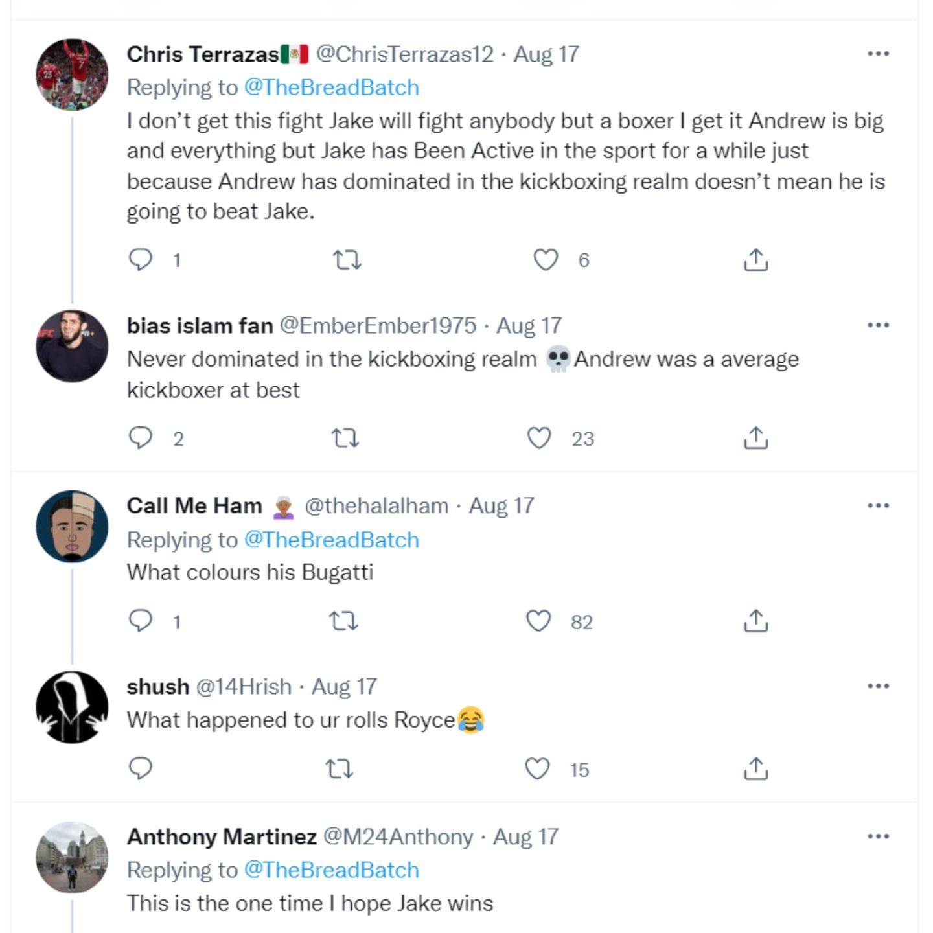
Task: Open @TheBreadBatch link in Chris Terrazas's tweet
Action: point(331,87)
